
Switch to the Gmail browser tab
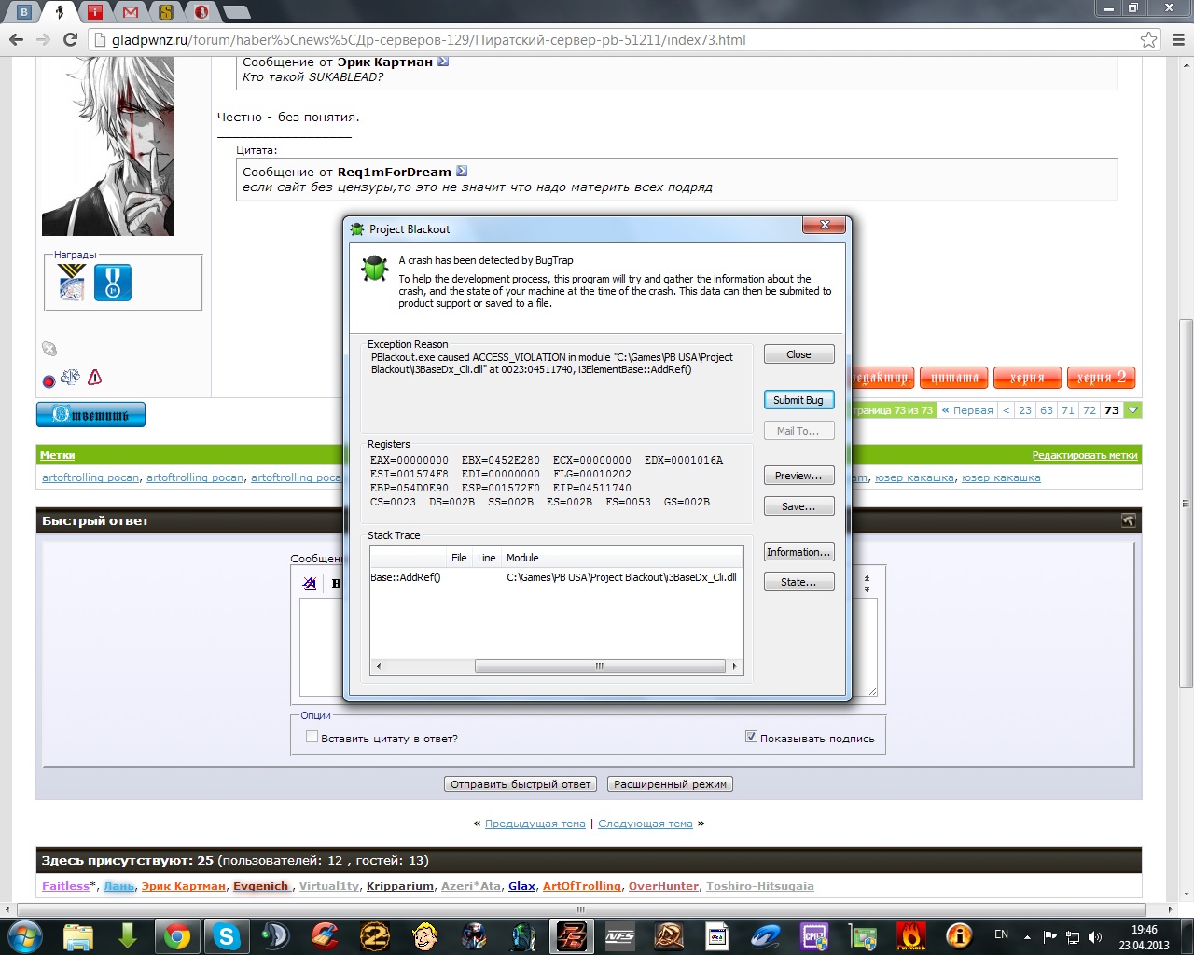(x=131, y=11)
